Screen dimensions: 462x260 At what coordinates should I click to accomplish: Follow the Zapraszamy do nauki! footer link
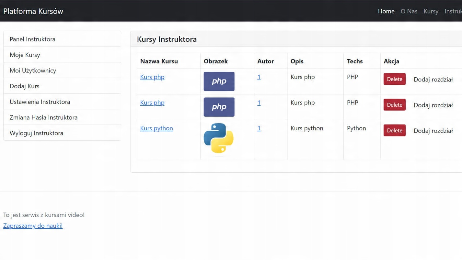coord(33,226)
